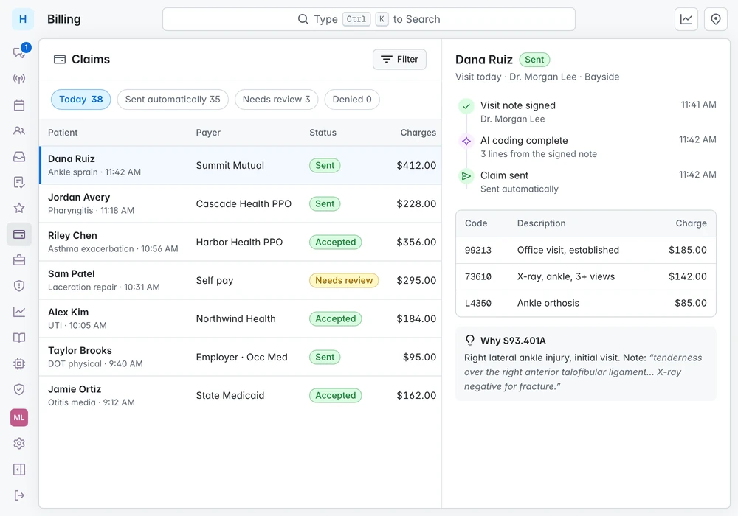Open the calendar icon in sidebar

tap(19, 105)
